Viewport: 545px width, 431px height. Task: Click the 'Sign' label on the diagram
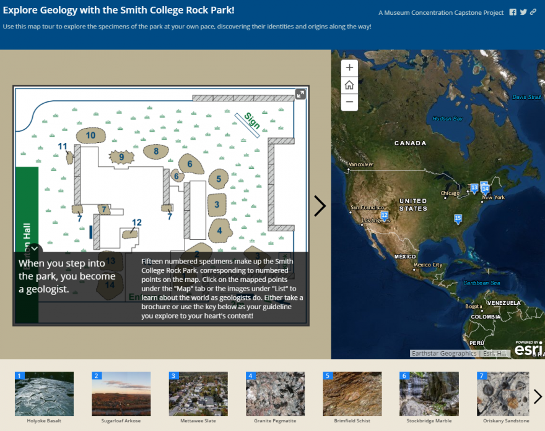[x=251, y=121]
